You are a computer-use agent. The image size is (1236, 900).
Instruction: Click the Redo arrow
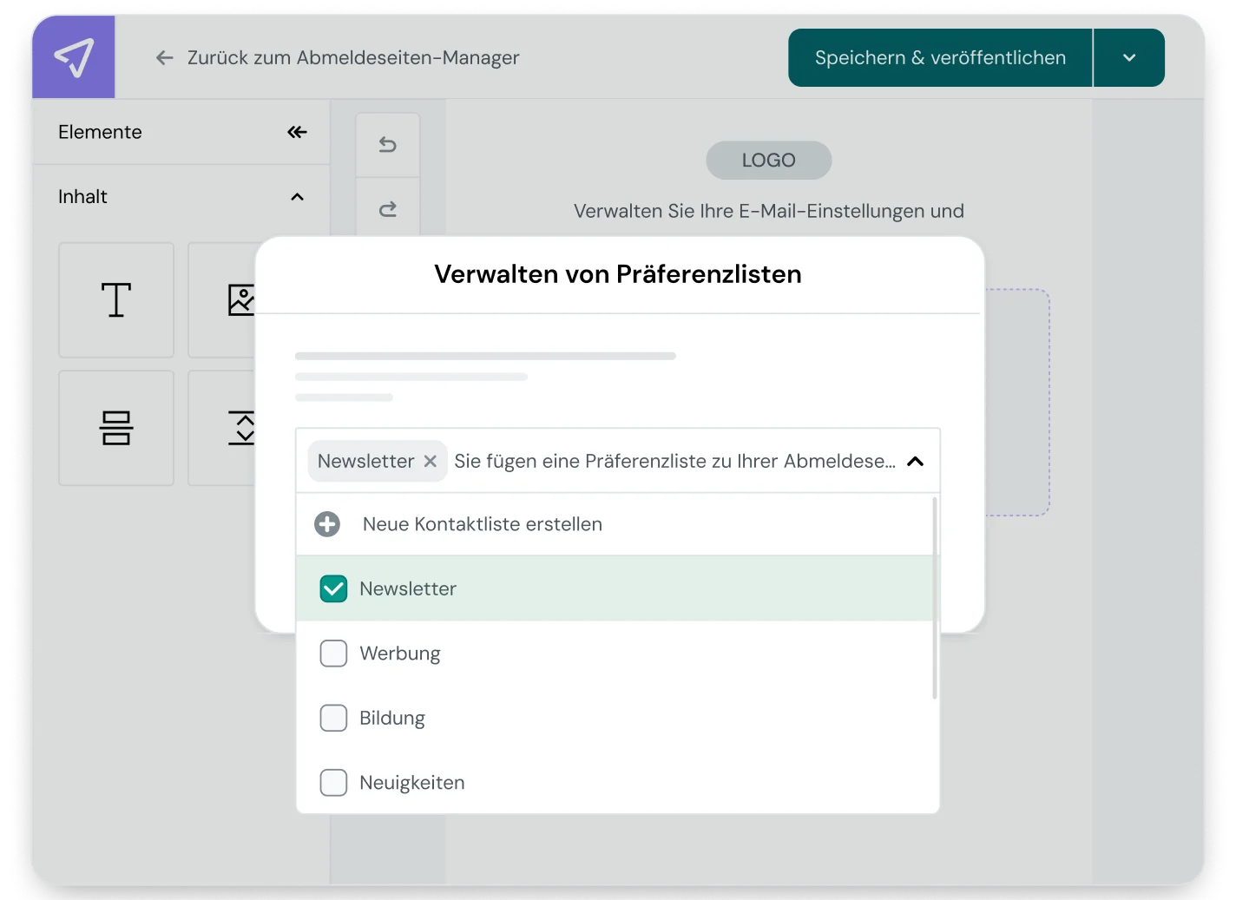(x=387, y=208)
